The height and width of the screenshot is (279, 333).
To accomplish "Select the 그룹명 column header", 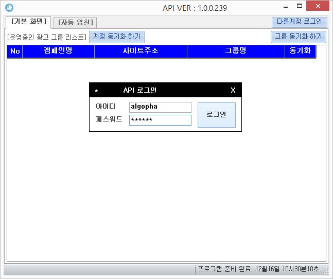I will click(236, 51).
